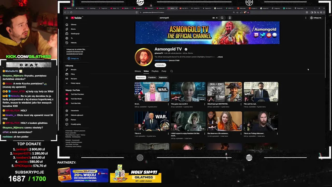Start voice search with microphone icon
The image size is (332, 187).
coord(230,18)
